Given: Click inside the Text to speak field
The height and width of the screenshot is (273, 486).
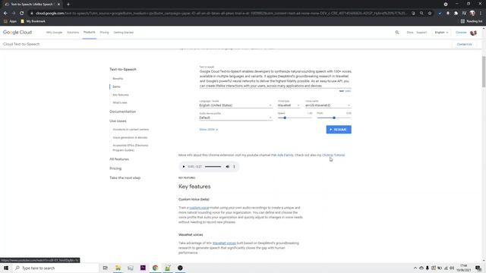Looking at the screenshot, I should coord(275,78).
